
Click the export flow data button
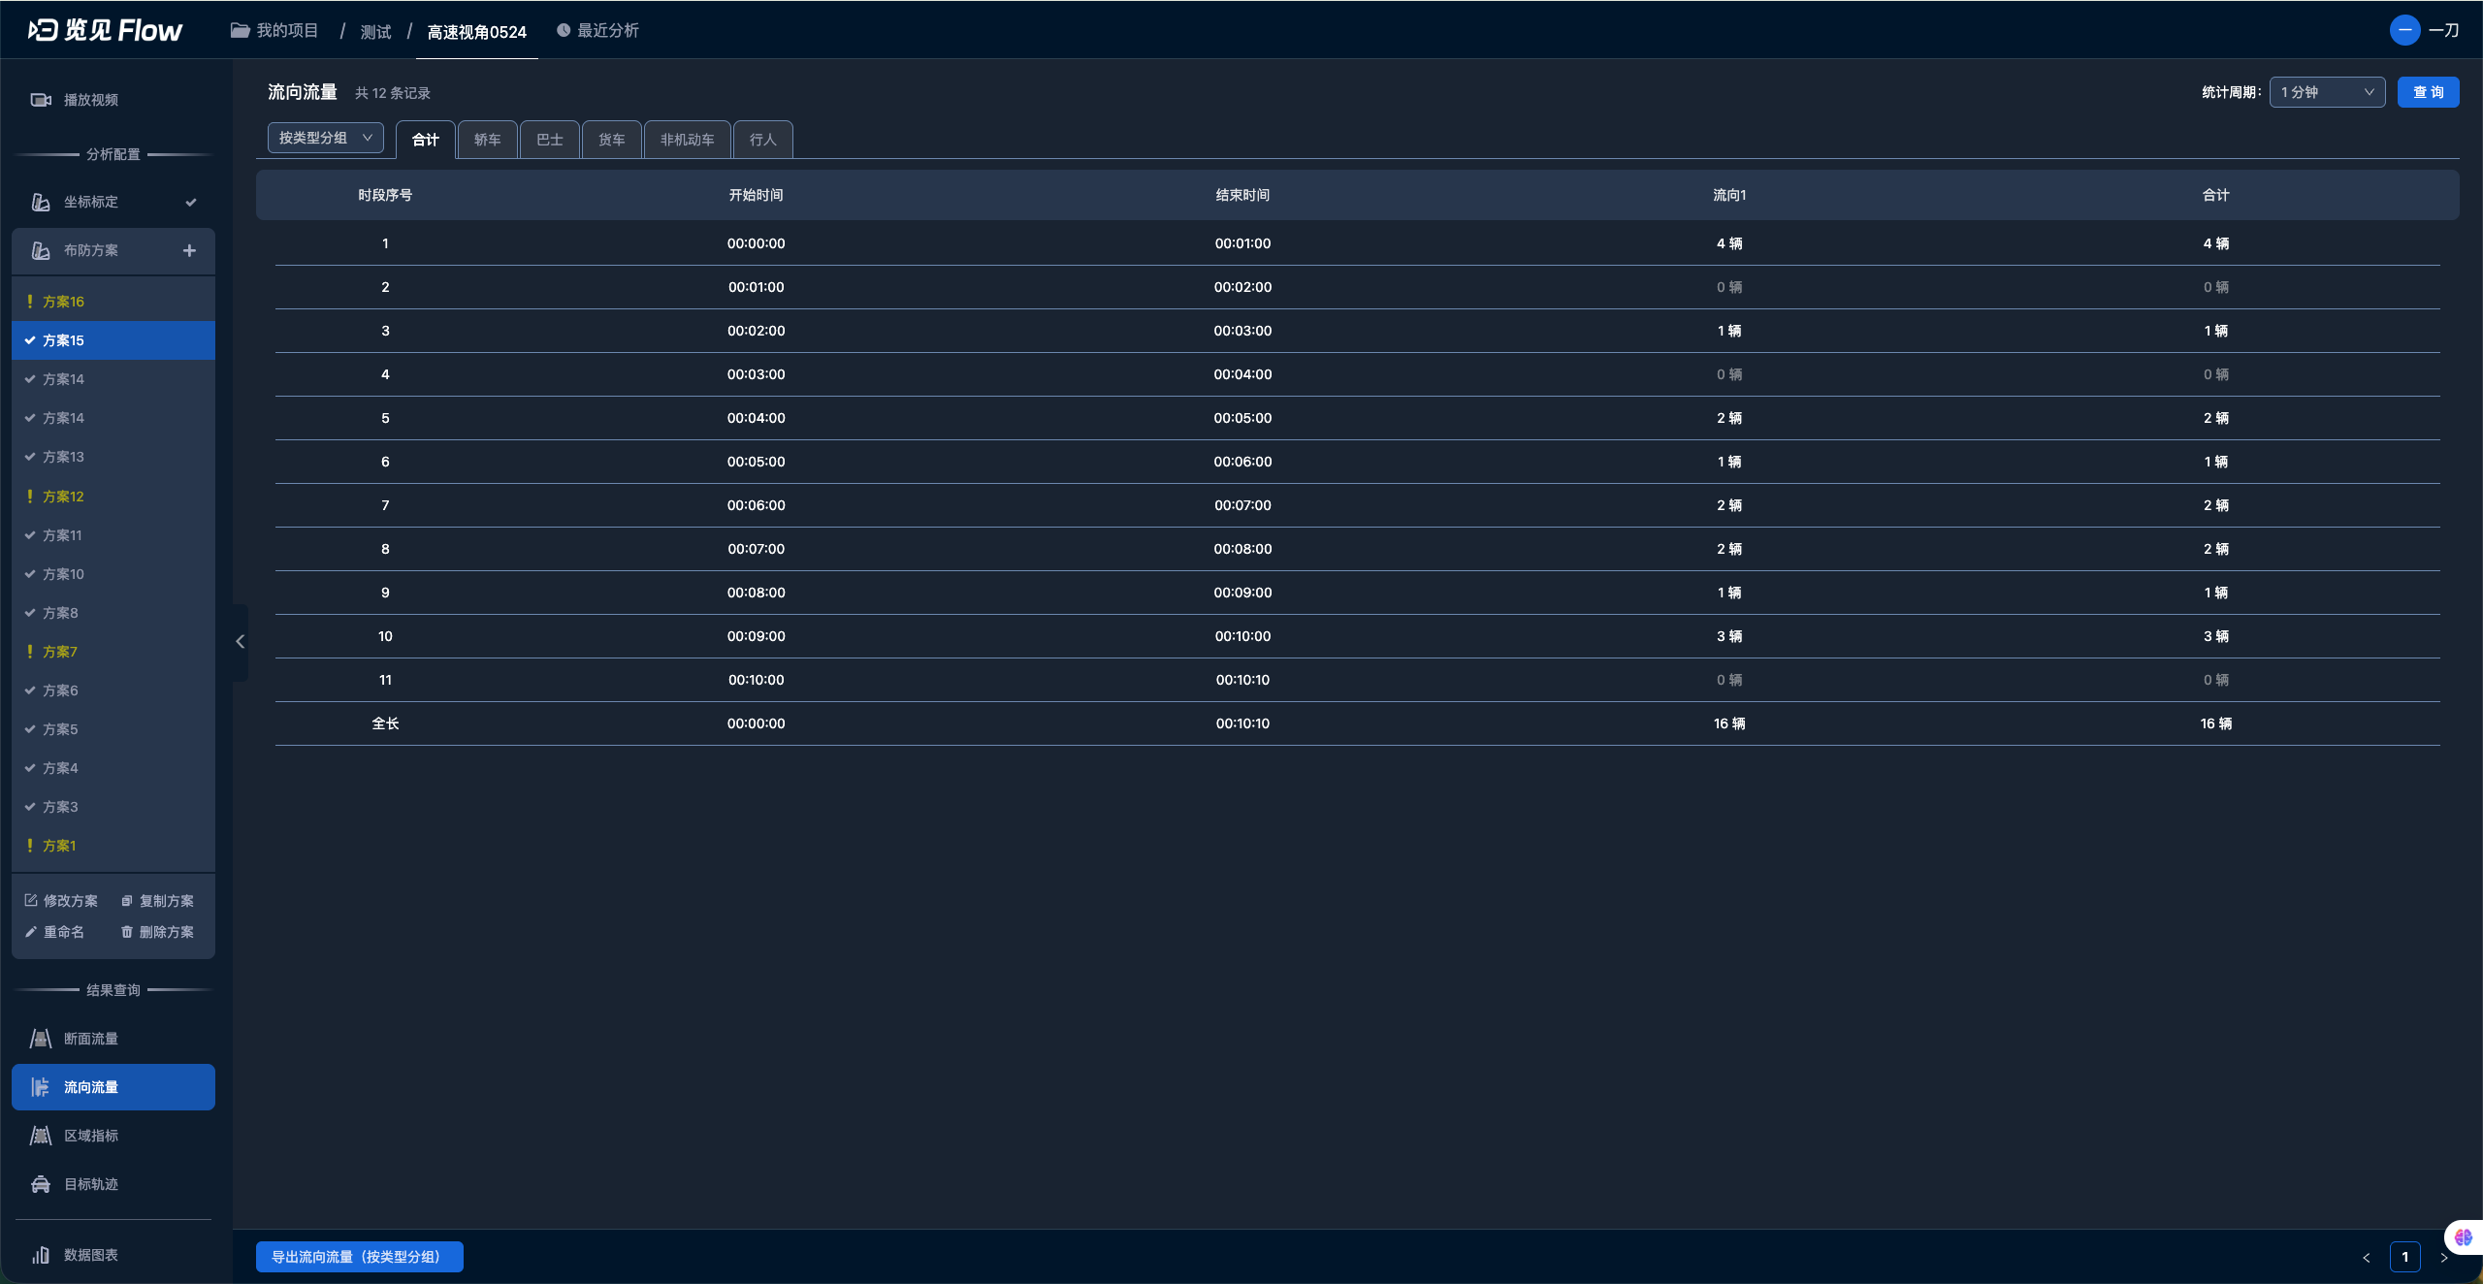(x=359, y=1257)
